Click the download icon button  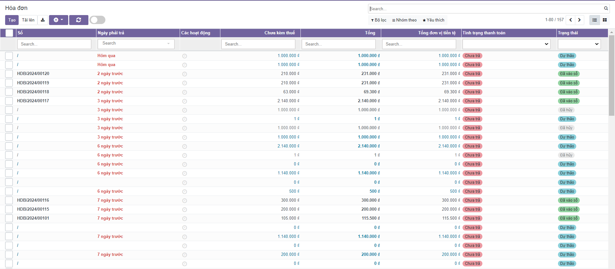[43, 20]
